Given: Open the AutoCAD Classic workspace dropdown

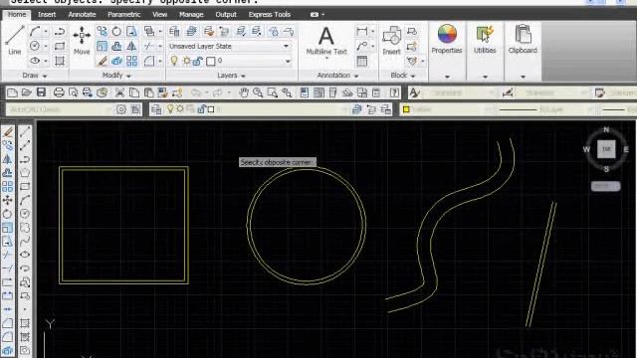Looking at the screenshot, I should click(x=108, y=109).
